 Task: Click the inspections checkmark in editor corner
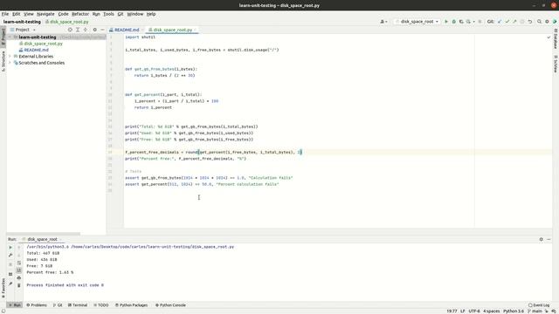pos(549,37)
